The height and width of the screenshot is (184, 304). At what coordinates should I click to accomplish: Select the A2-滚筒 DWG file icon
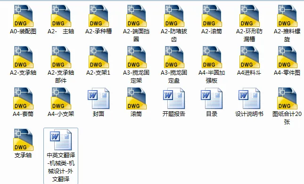[x=212, y=16]
